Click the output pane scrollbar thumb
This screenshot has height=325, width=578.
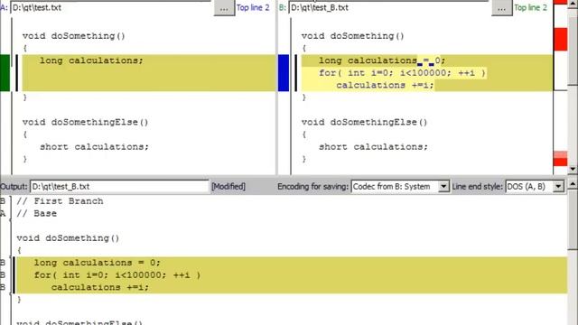pyautogui.click(x=573, y=219)
